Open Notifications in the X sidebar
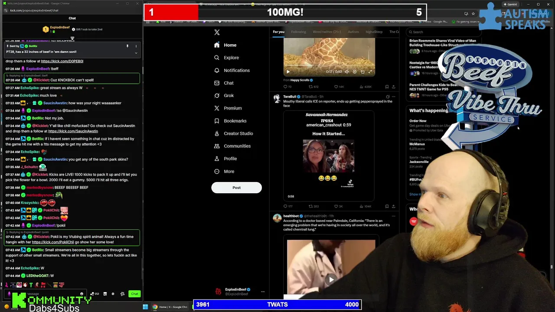The image size is (555, 312). click(232, 70)
